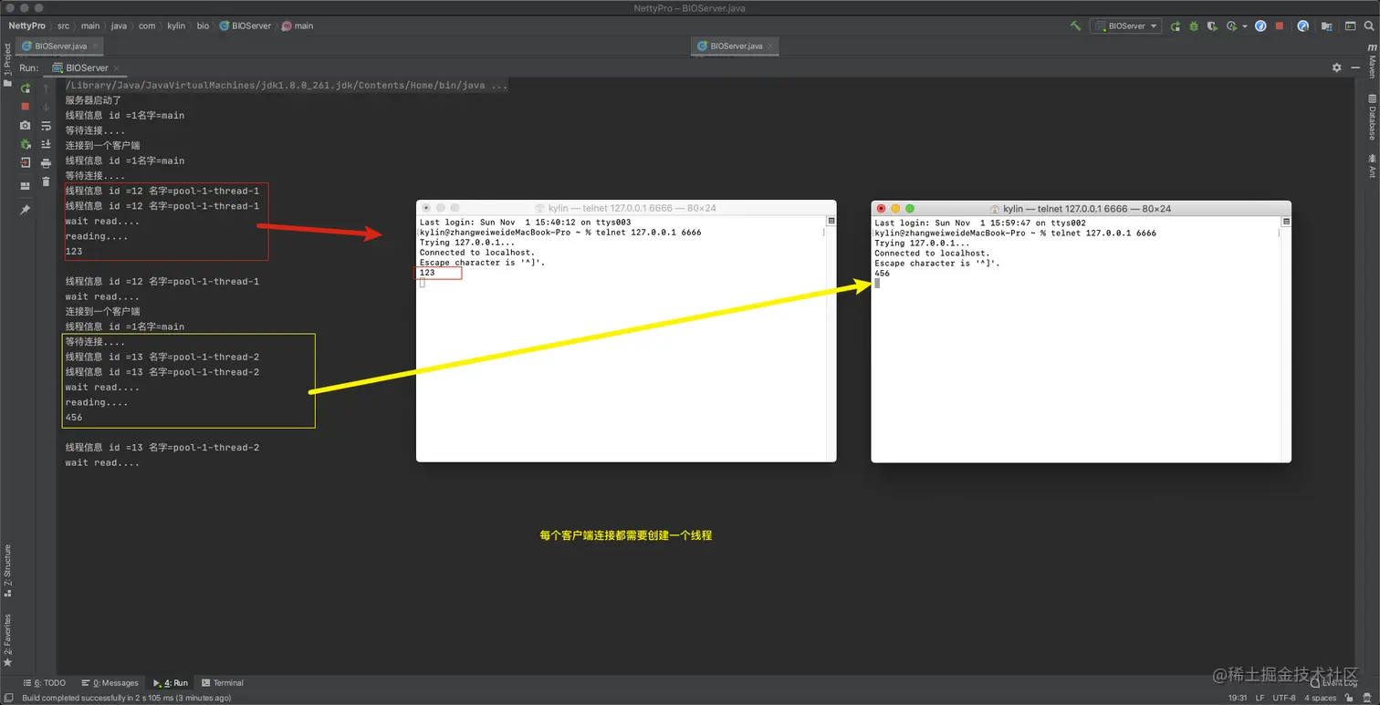Click the Run with profiler icon
This screenshot has height=705, width=1380.
[1232, 26]
